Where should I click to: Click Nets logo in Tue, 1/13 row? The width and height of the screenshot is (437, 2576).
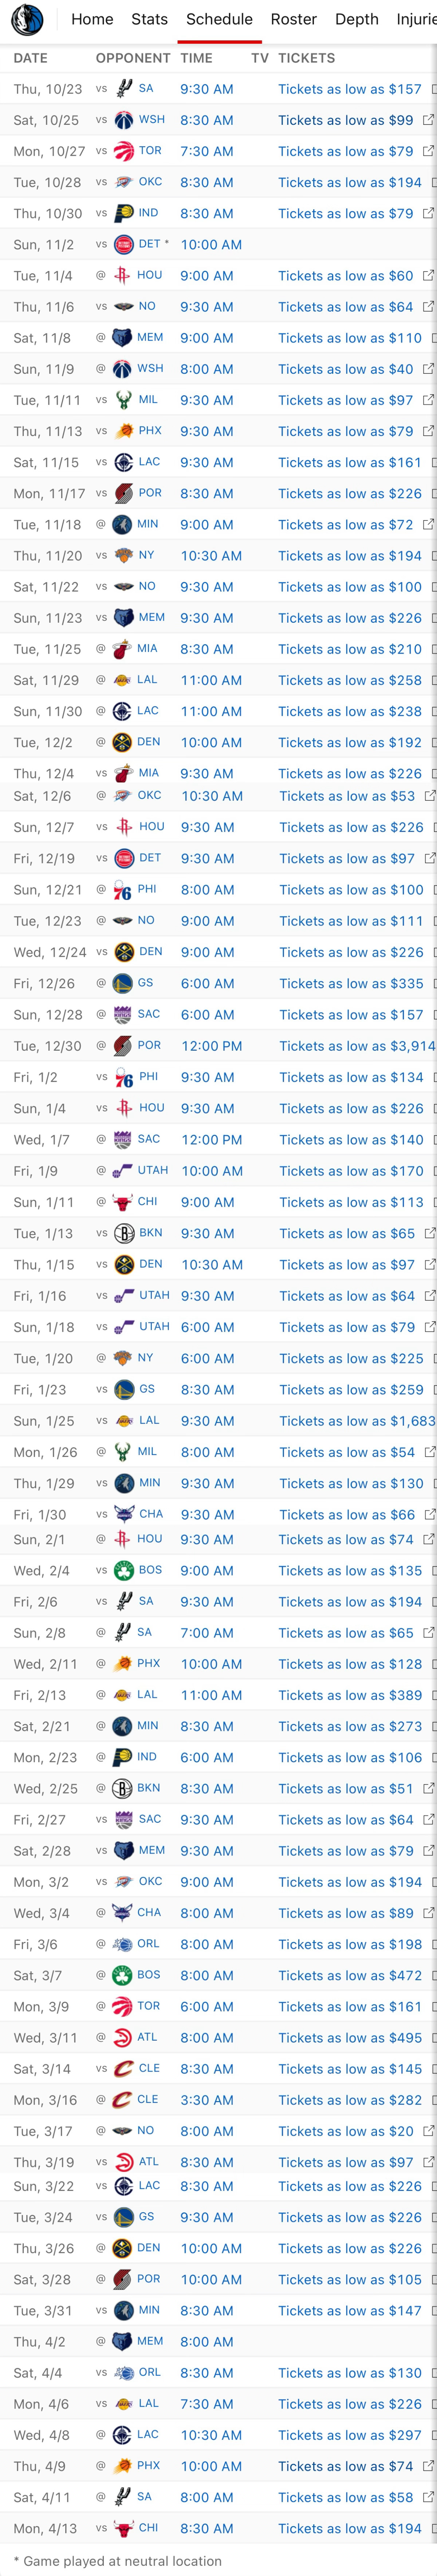point(123,1233)
